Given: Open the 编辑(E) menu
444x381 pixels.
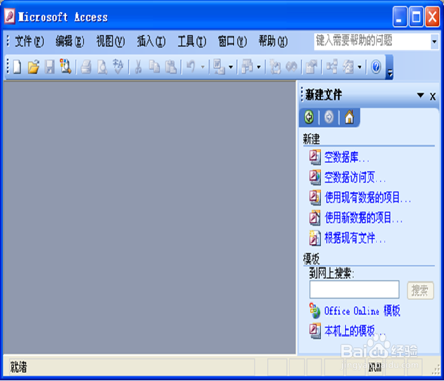Looking at the screenshot, I should click(70, 42).
